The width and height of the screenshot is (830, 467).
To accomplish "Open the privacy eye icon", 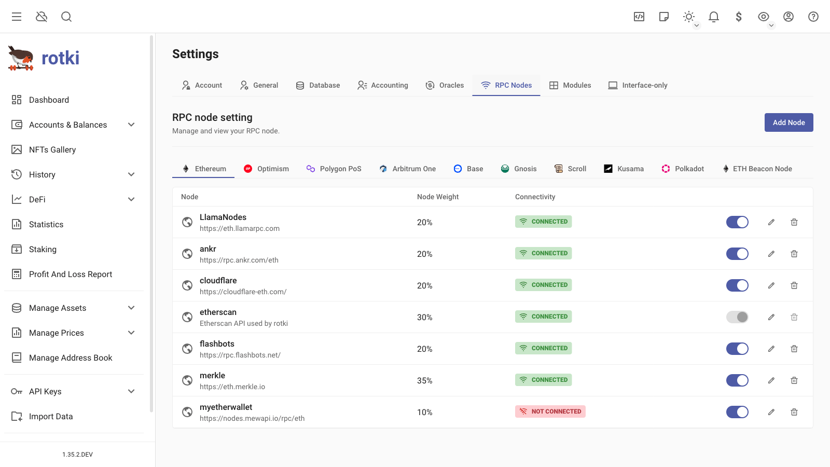I will click(764, 17).
